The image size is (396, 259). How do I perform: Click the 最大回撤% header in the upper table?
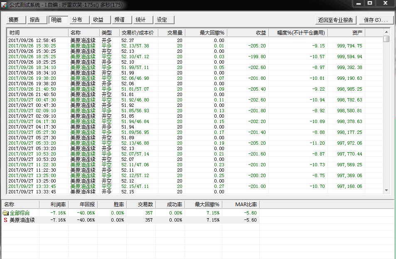point(206,32)
